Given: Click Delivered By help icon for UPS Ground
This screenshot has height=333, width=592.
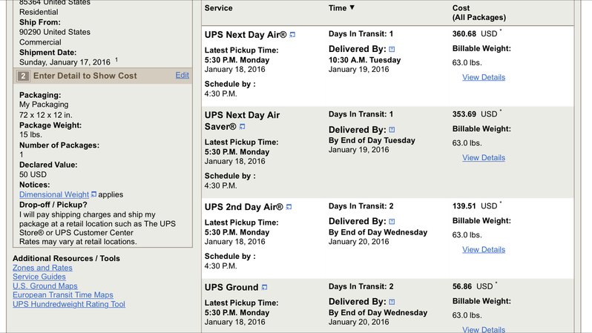Looking at the screenshot, I should tap(392, 302).
